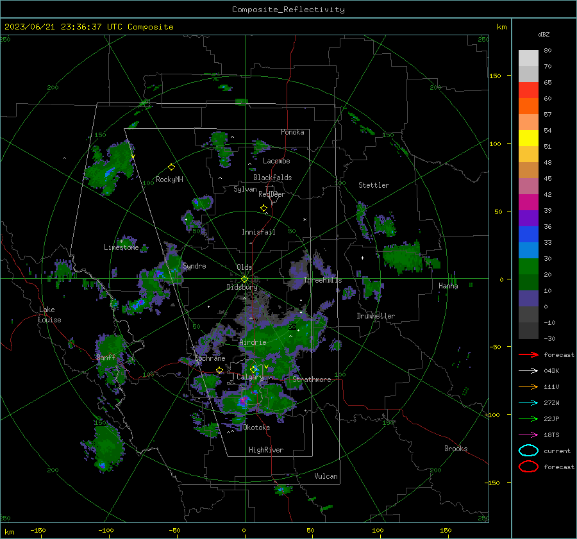This screenshot has width=577, height=539.
Task: Click the Ponoka city label
Action: pos(292,132)
